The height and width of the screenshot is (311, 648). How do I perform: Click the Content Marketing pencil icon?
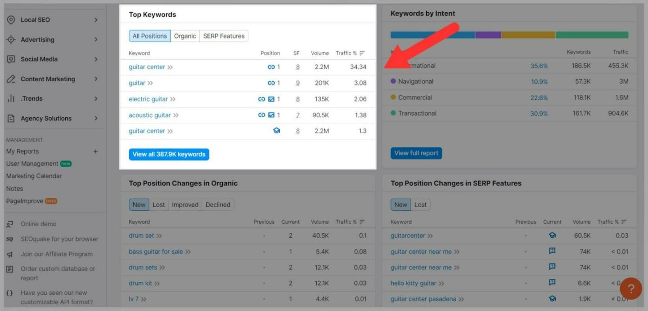tap(9, 79)
